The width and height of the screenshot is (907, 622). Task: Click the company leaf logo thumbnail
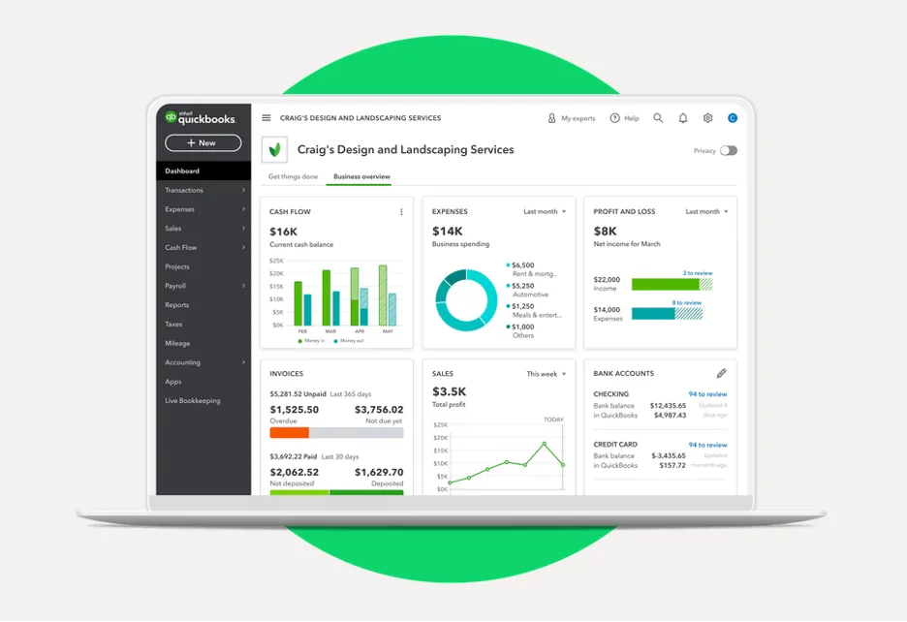tap(275, 150)
